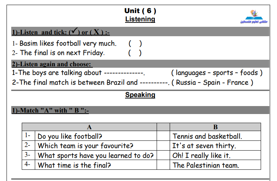The image size is (277, 181).
Task: Click empty match cell beside What time is the final
Action: (163, 165)
